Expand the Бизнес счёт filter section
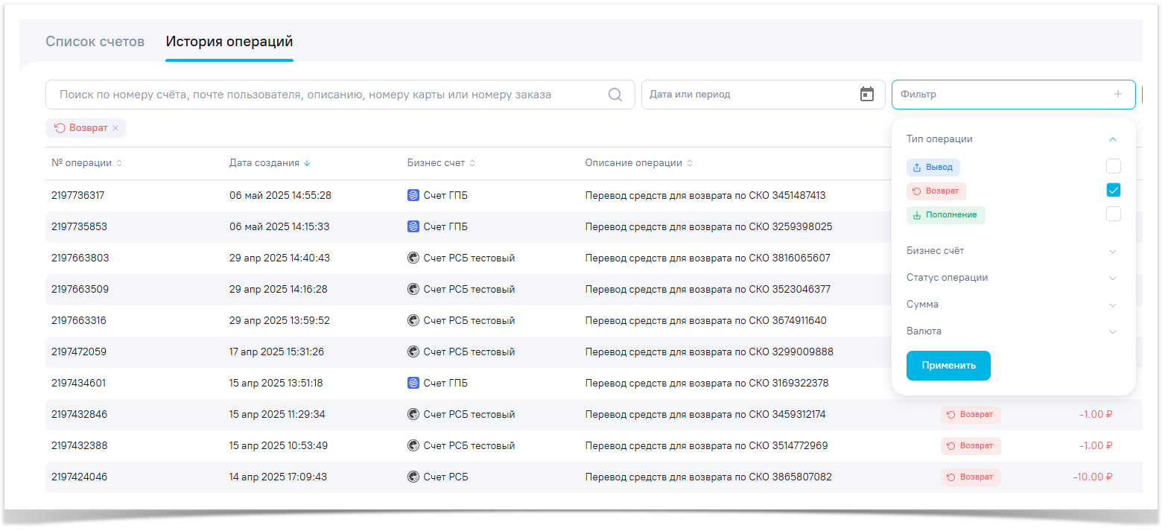This screenshot has width=1168, height=531. click(1112, 251)
